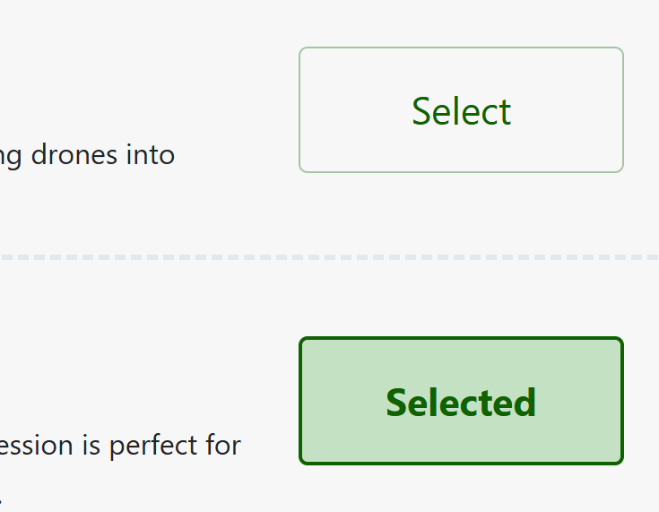Click the word "drones" in the description
Screen dimensions: 659x512
(74, 155)
